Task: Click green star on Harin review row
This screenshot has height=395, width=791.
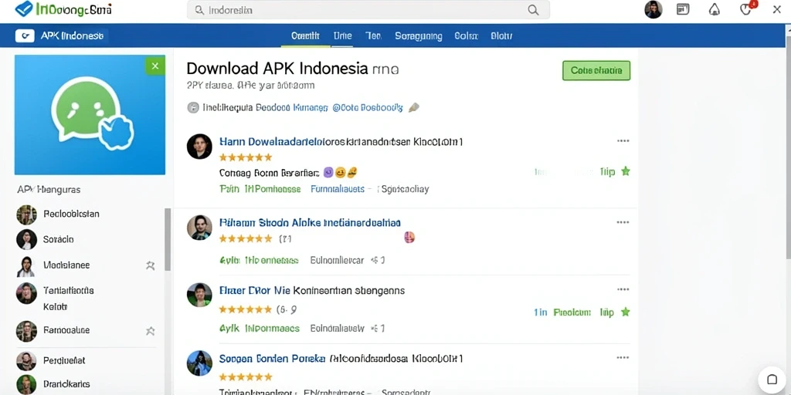Action: coord(626,171)
